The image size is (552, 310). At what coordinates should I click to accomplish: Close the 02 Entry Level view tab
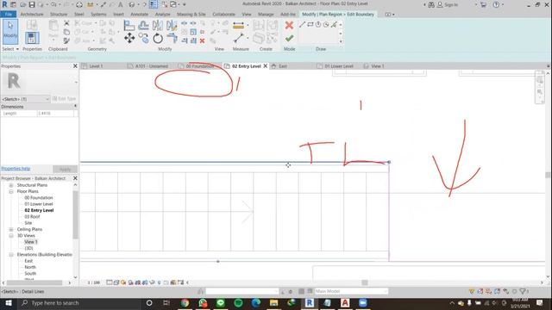click(266, 65)
